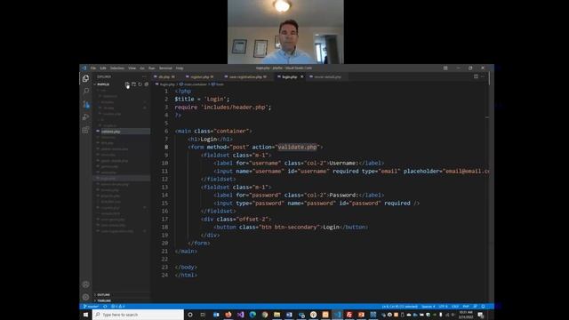The height and width of the screenshot is (320, 569).
Task: Click line number 8 in the gutter
Action: point(166,147)
